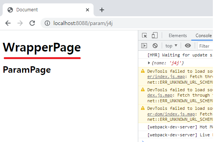Activate the inspect element picker tool
214x142 pixels.
click(144, 36)
